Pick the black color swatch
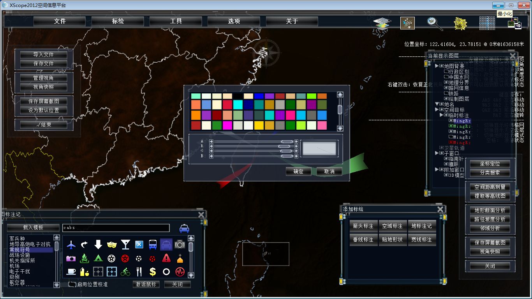Screen dimensions: 532x299 click(x=238, y=96)
